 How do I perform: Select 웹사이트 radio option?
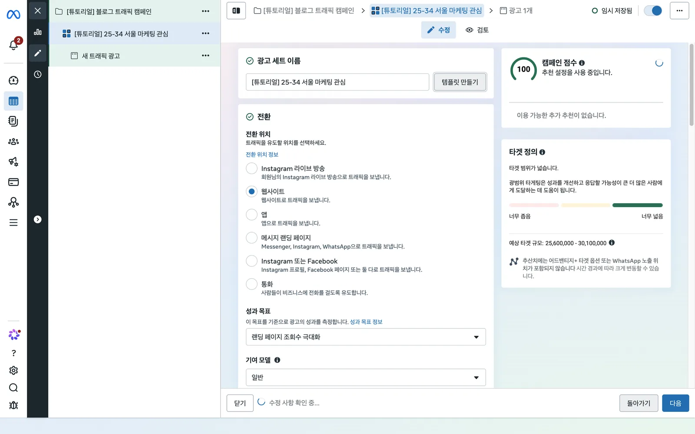click(252, 191)
